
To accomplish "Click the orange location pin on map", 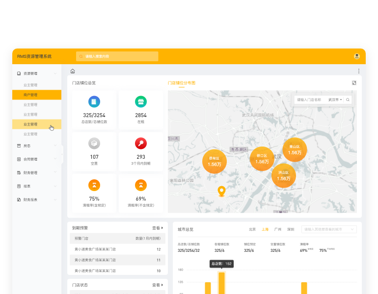I will click(x=221, y=191).
